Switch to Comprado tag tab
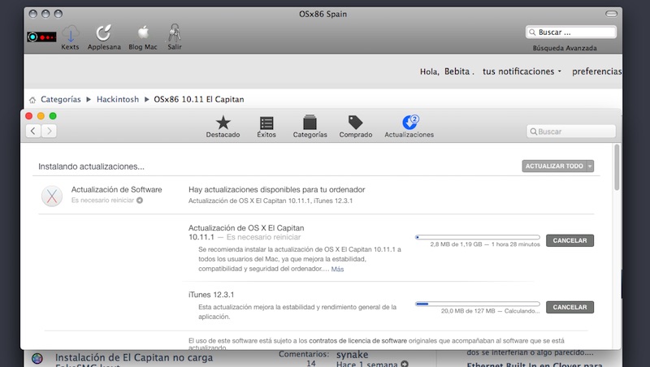 (356, 127)
